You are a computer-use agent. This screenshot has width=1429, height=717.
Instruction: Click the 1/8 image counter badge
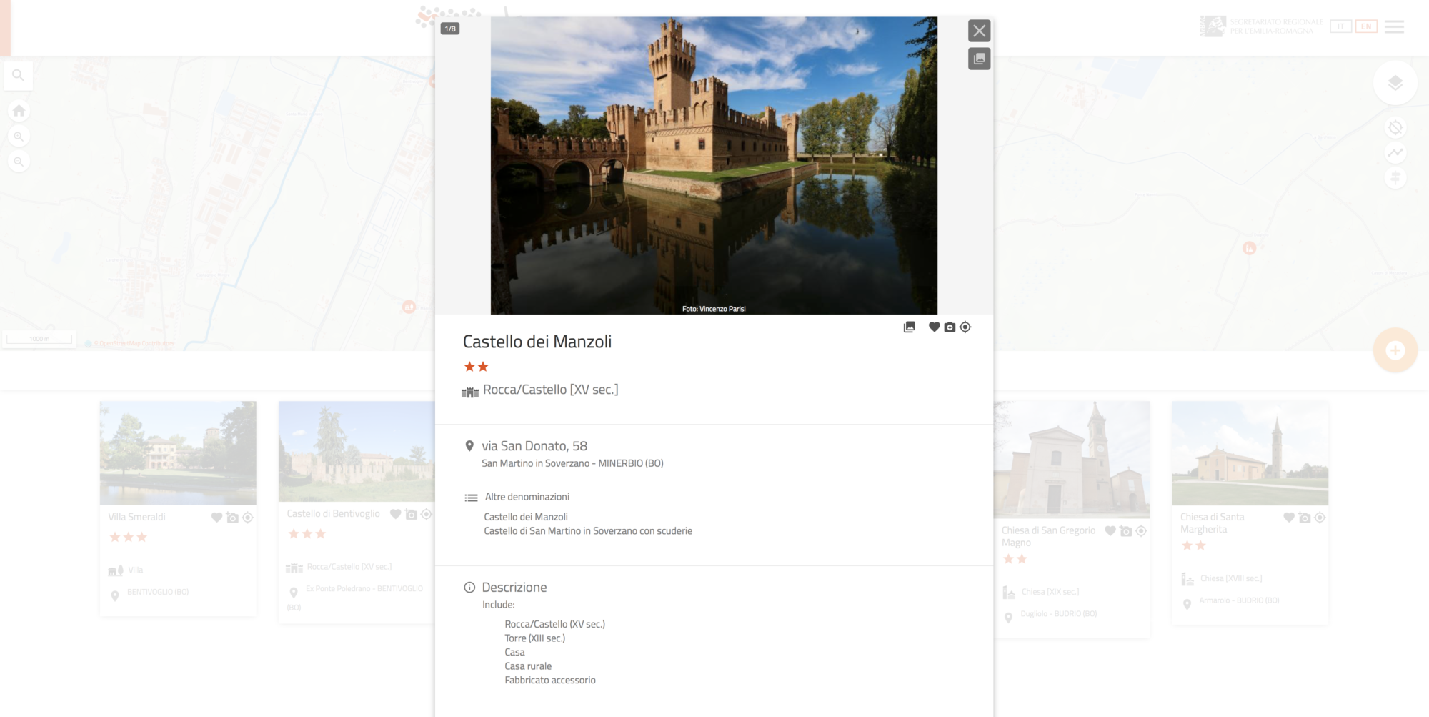(450, 29)
